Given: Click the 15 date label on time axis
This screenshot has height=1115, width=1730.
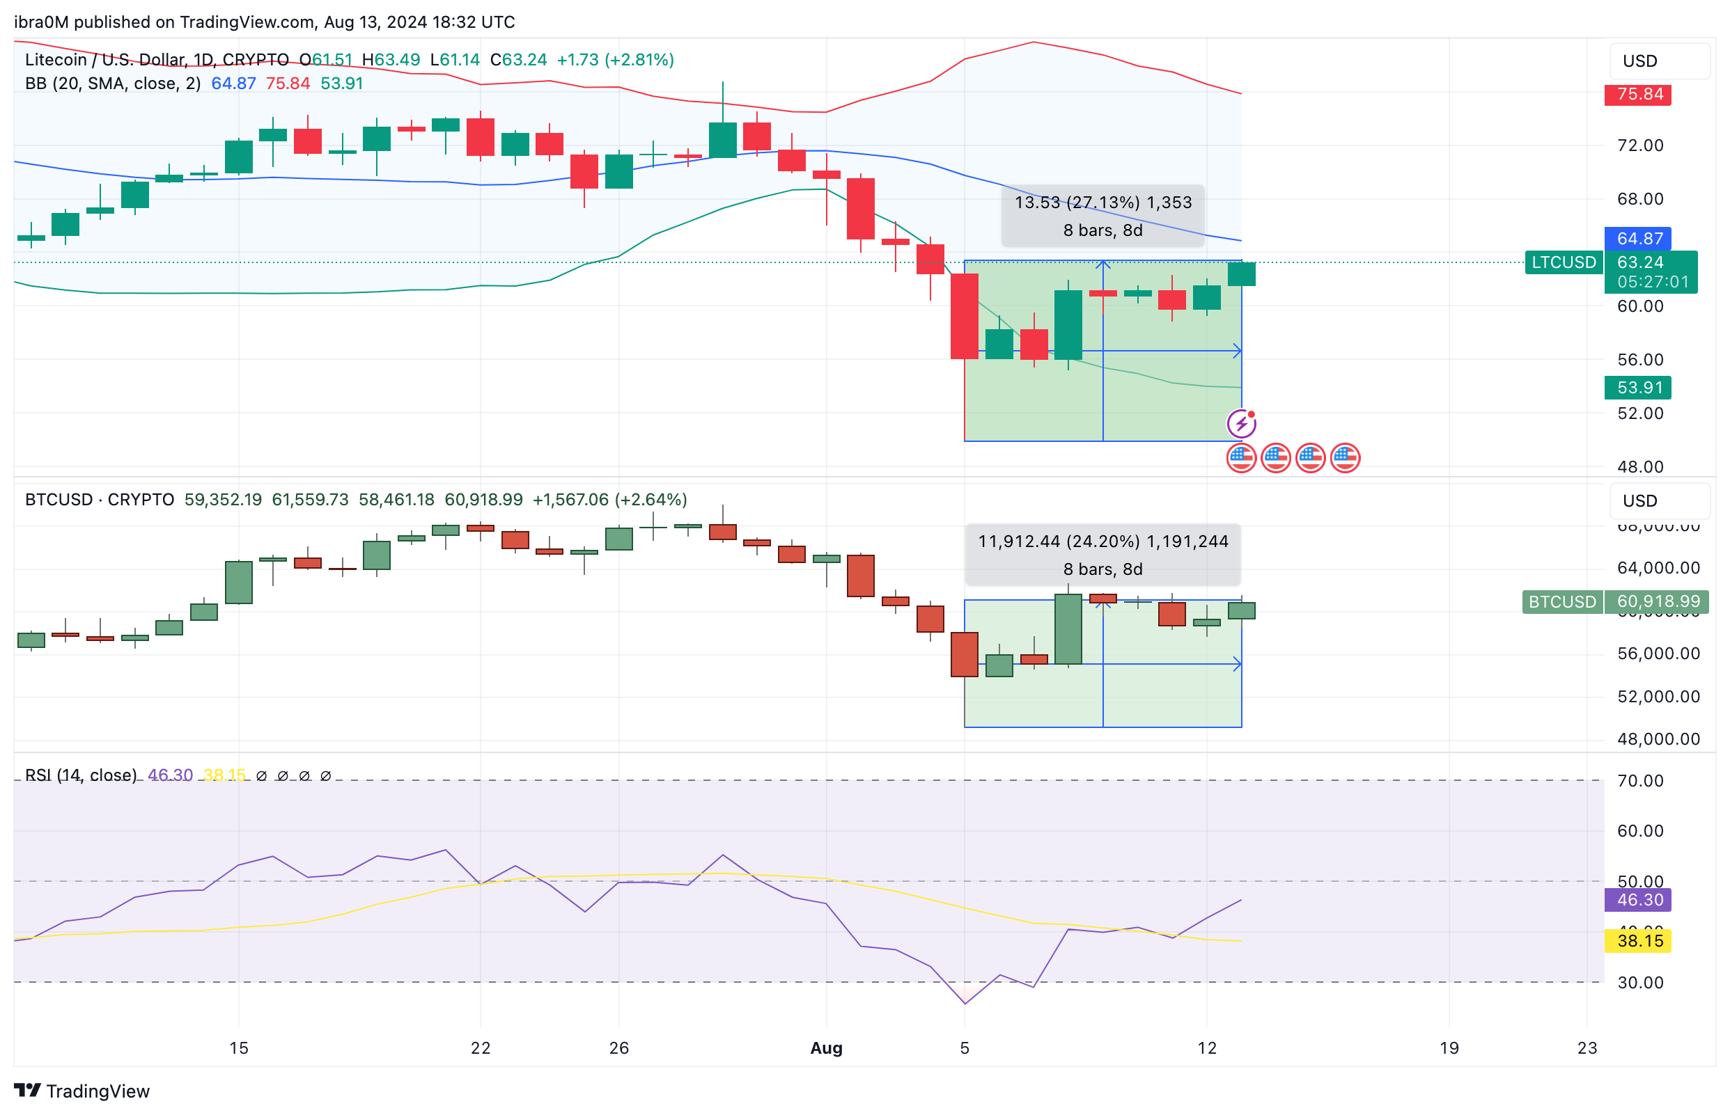Looking at the screenshot, I should tap(238, 1047).
